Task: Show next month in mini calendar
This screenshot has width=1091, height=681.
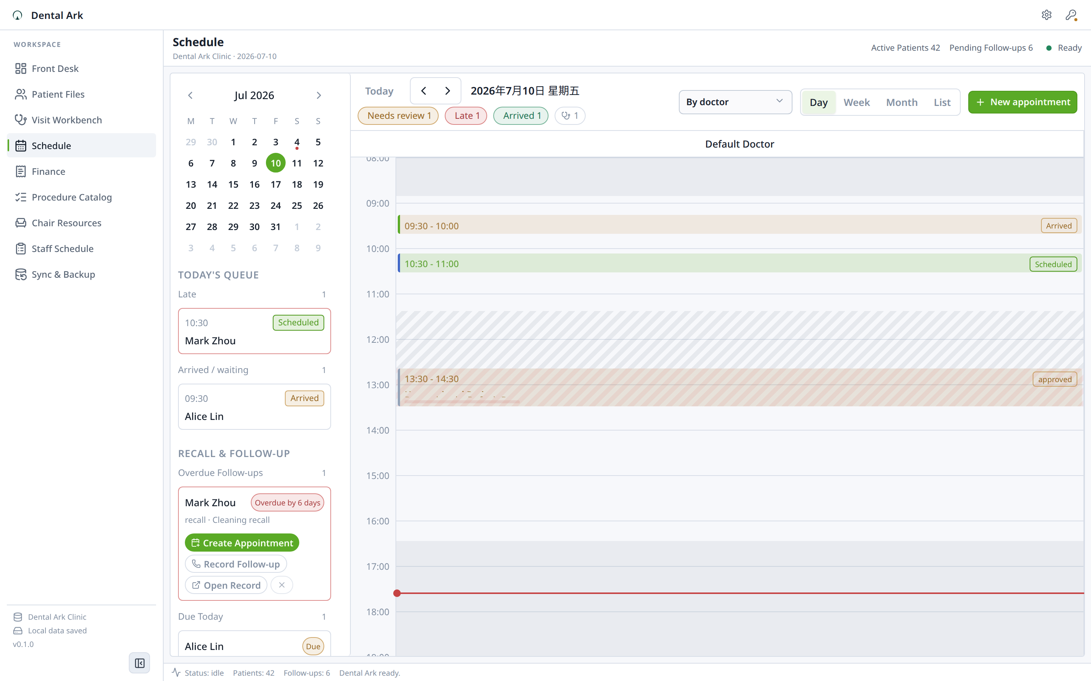Action: [319, 95]
